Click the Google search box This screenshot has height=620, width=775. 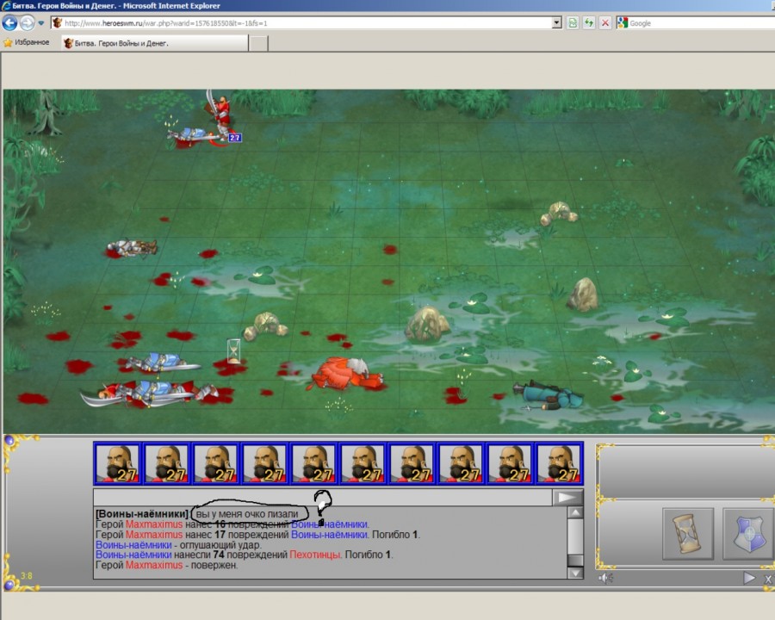(702, 23)
